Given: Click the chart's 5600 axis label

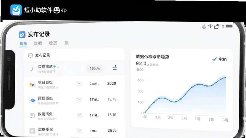Looking at the screenshot, I should click(x=140, y=70).
